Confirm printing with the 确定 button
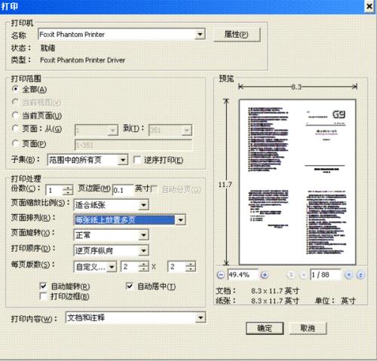This screenshot has width=377, height=361. pyautogui.click(x=265, y=328)
